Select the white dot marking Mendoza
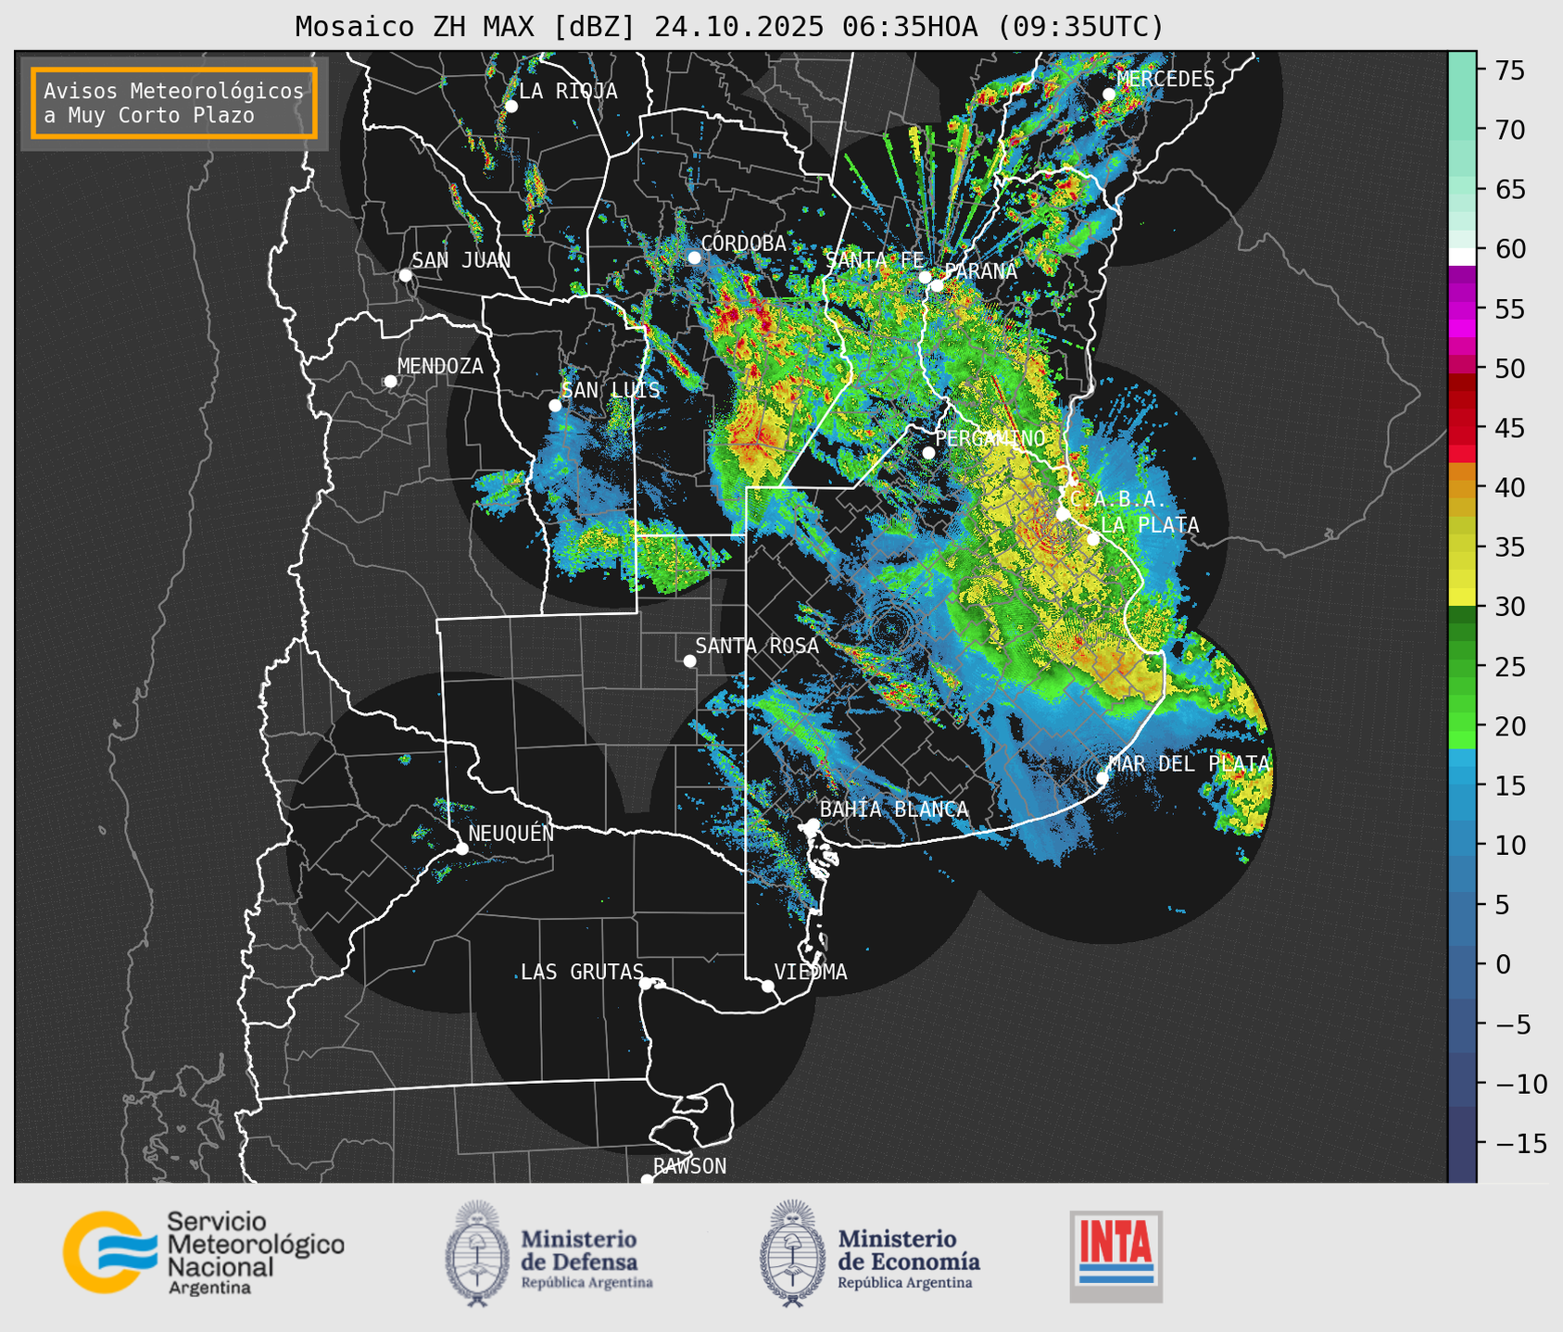This screenshot has width=1563, height=1332. (x=391, y=382)
